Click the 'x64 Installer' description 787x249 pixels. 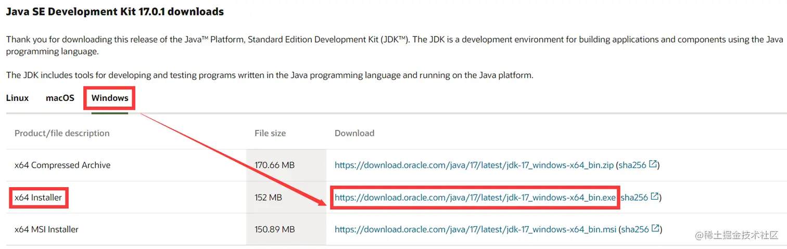(38, 198)
